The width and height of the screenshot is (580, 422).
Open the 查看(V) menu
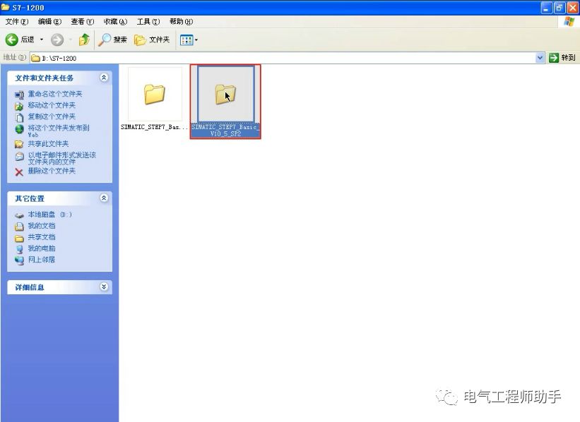click(83, 22)
